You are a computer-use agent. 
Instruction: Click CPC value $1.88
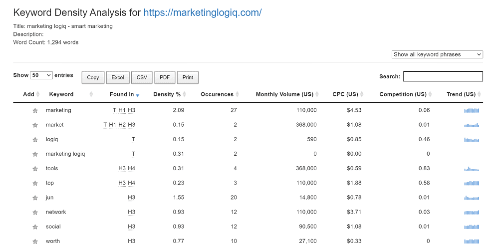click(354, 183)
